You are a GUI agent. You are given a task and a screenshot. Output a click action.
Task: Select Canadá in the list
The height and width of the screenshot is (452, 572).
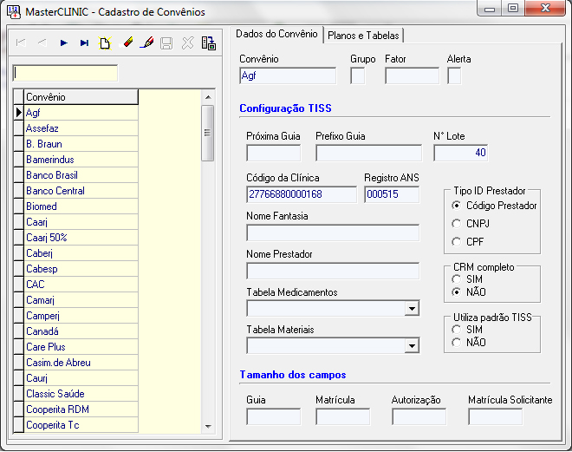coord(81,331)
